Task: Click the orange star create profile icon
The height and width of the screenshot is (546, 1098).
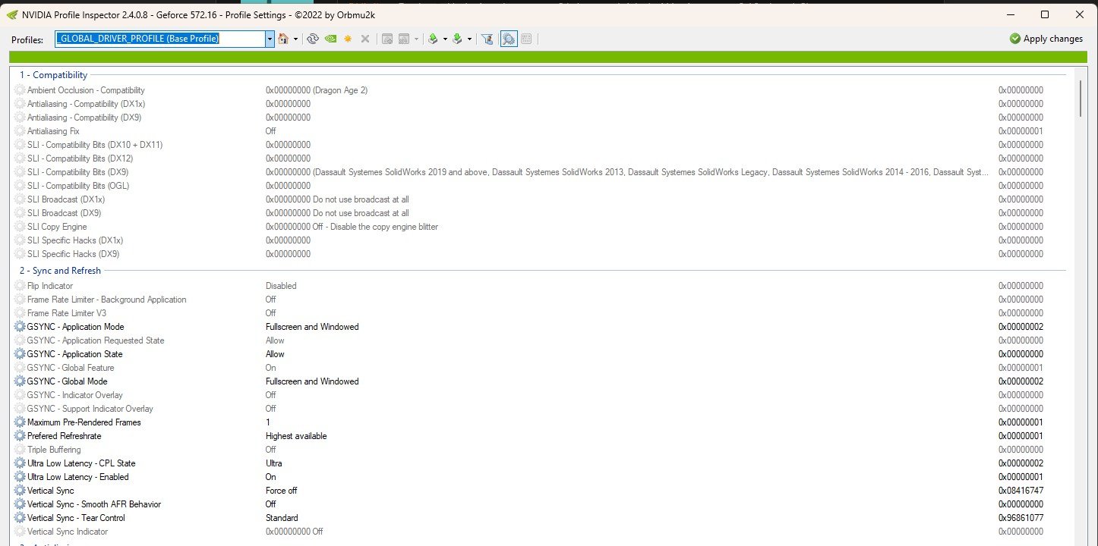Action: [x=348, y=39]
